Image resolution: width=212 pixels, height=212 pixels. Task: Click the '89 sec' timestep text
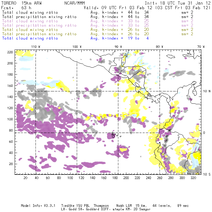tap(183, 206)
